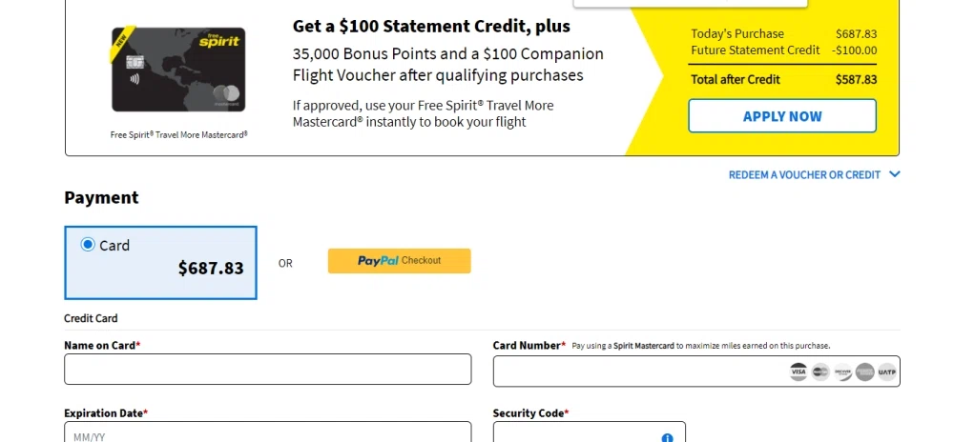Click the PayPal logo on checkout button
This screenshot has width=954, height=442.
pos(378,260)
